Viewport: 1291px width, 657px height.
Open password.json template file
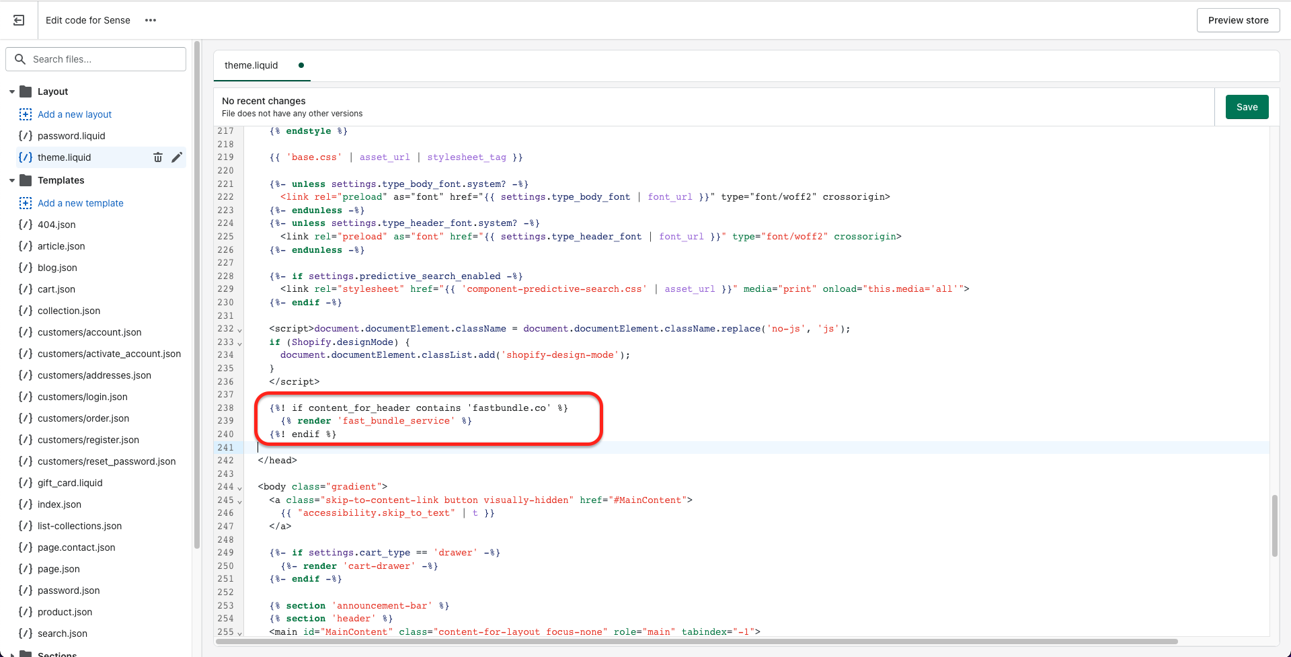click(x=69, y=590)
